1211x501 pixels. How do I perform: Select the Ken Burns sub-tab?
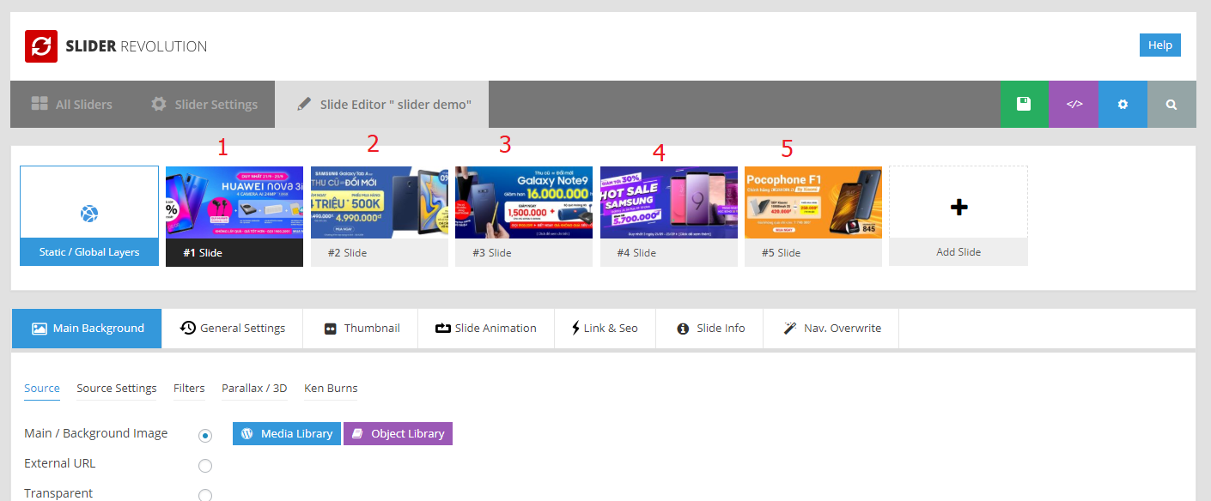[x=331, y=389]
